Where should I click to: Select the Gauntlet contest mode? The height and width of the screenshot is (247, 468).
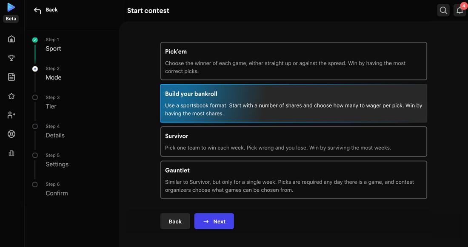click(x=293, y=179)
